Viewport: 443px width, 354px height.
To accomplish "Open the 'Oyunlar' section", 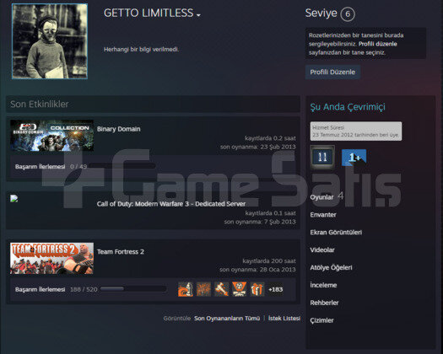I will pyautogui.click(x=321, y=197).
